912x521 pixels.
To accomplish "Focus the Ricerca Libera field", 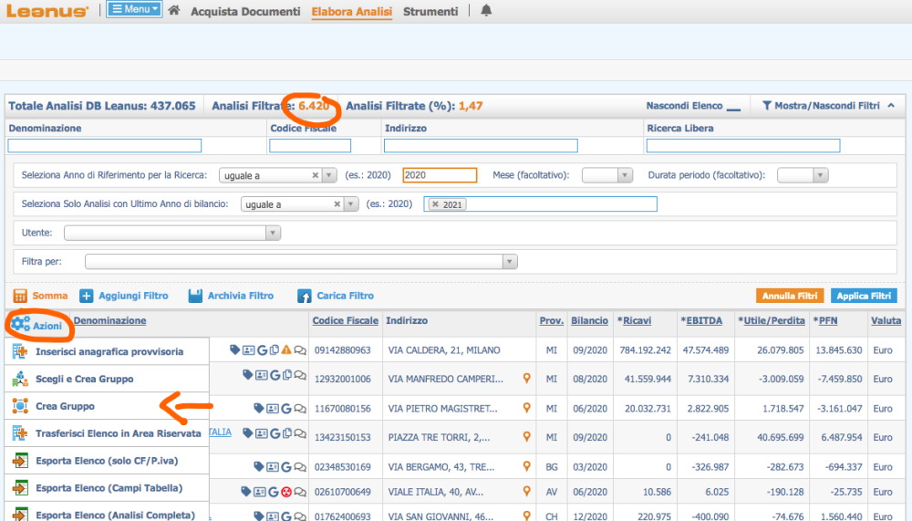I will [743, 145].
